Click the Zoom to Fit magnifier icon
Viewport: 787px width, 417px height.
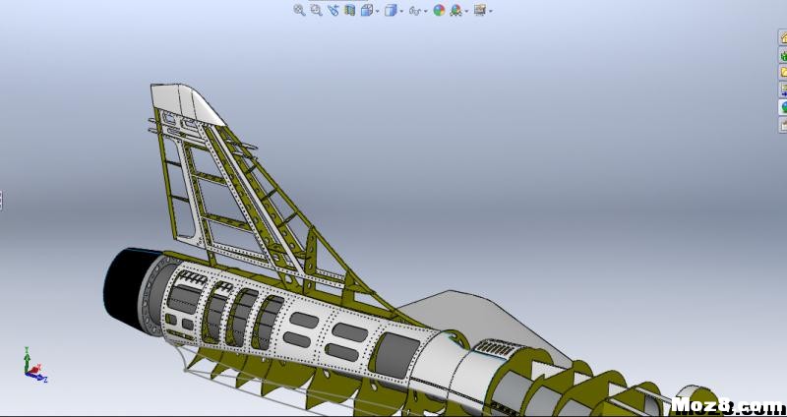[x=300, y=10]
